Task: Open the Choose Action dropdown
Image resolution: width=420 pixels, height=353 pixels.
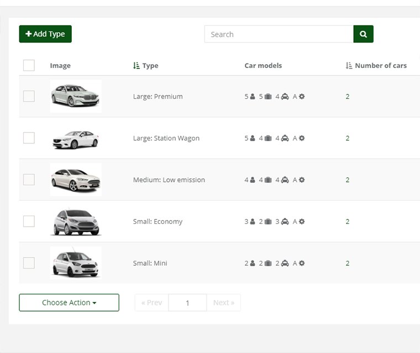Action: tap(69, 303)
